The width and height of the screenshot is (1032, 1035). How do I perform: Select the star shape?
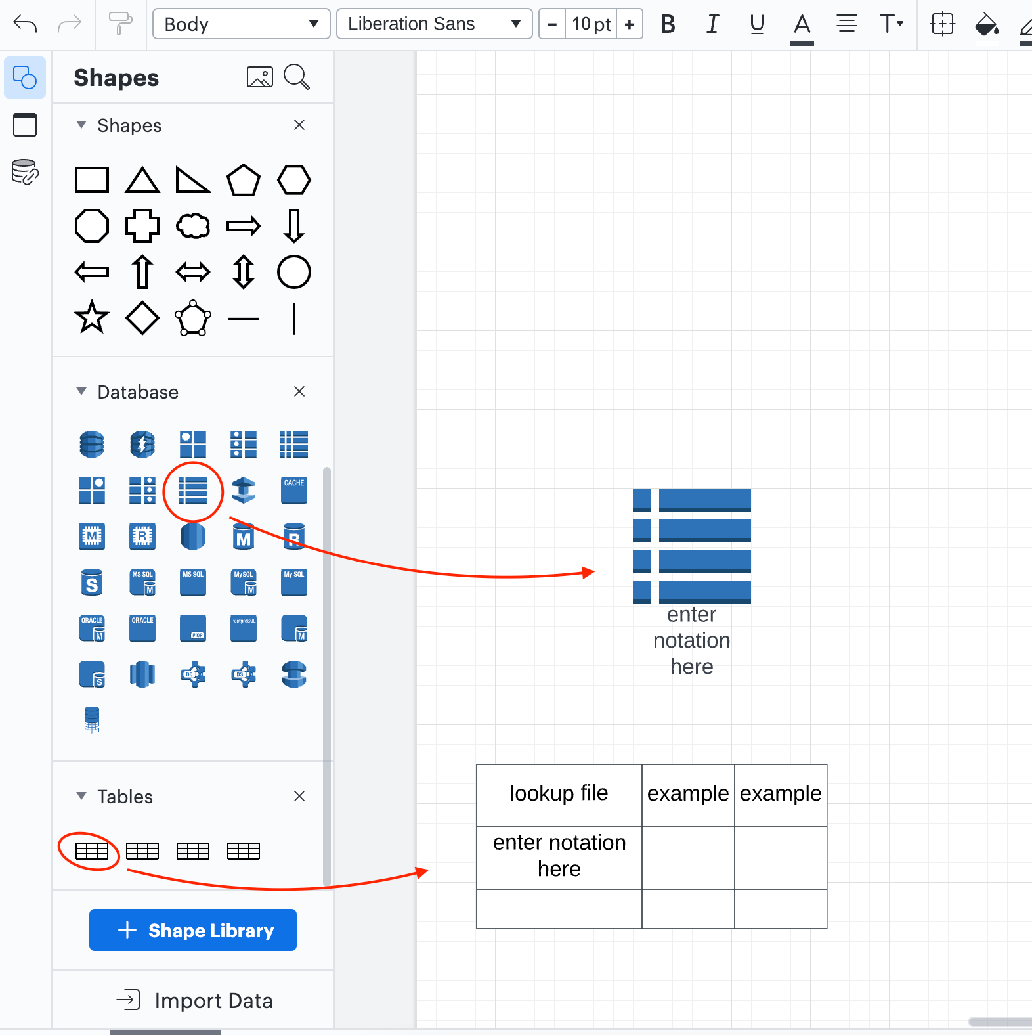[92, 318]
